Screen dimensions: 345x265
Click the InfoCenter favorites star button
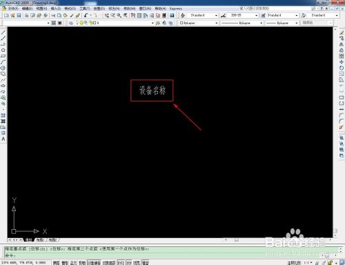326,8
